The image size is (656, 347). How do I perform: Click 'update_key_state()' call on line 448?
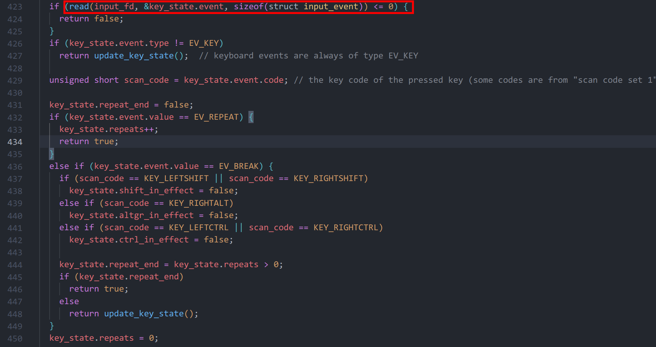[x=149, y=314]
